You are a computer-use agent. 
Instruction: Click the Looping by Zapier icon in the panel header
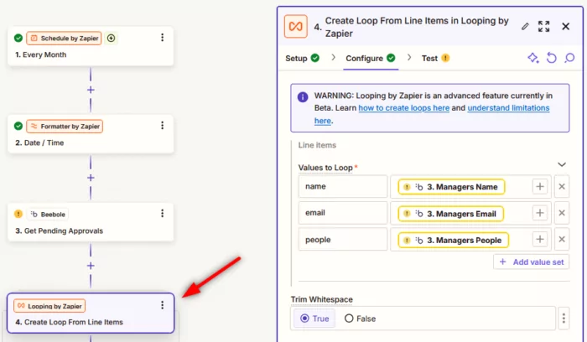(296, 26)
